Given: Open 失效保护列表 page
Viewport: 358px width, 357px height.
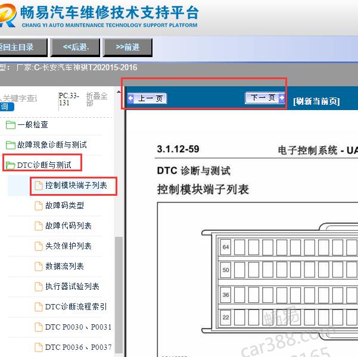Looking at the screenshot, I should 69,246.
